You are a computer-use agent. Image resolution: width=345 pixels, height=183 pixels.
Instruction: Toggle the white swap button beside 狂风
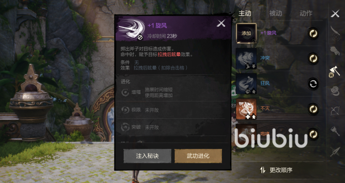[313, 83]
